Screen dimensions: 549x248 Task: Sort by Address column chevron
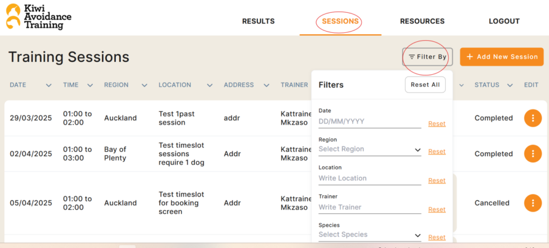click(x=266, y=85)
